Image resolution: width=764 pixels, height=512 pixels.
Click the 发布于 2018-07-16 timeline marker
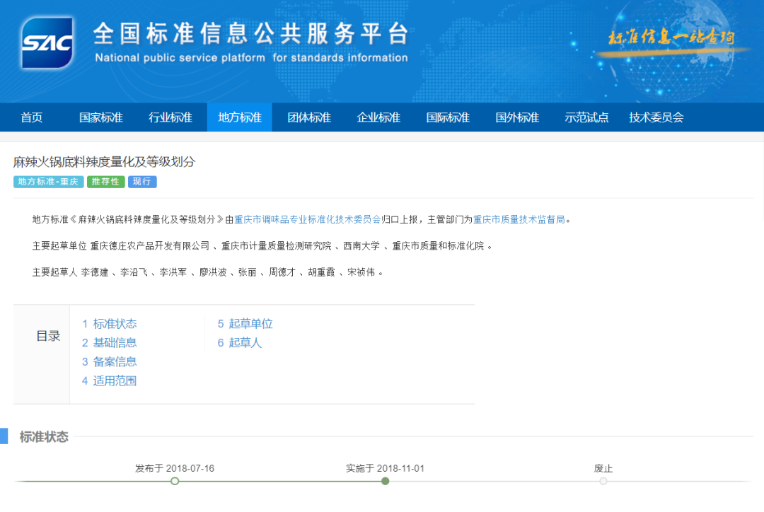click(x=175, y=481)
